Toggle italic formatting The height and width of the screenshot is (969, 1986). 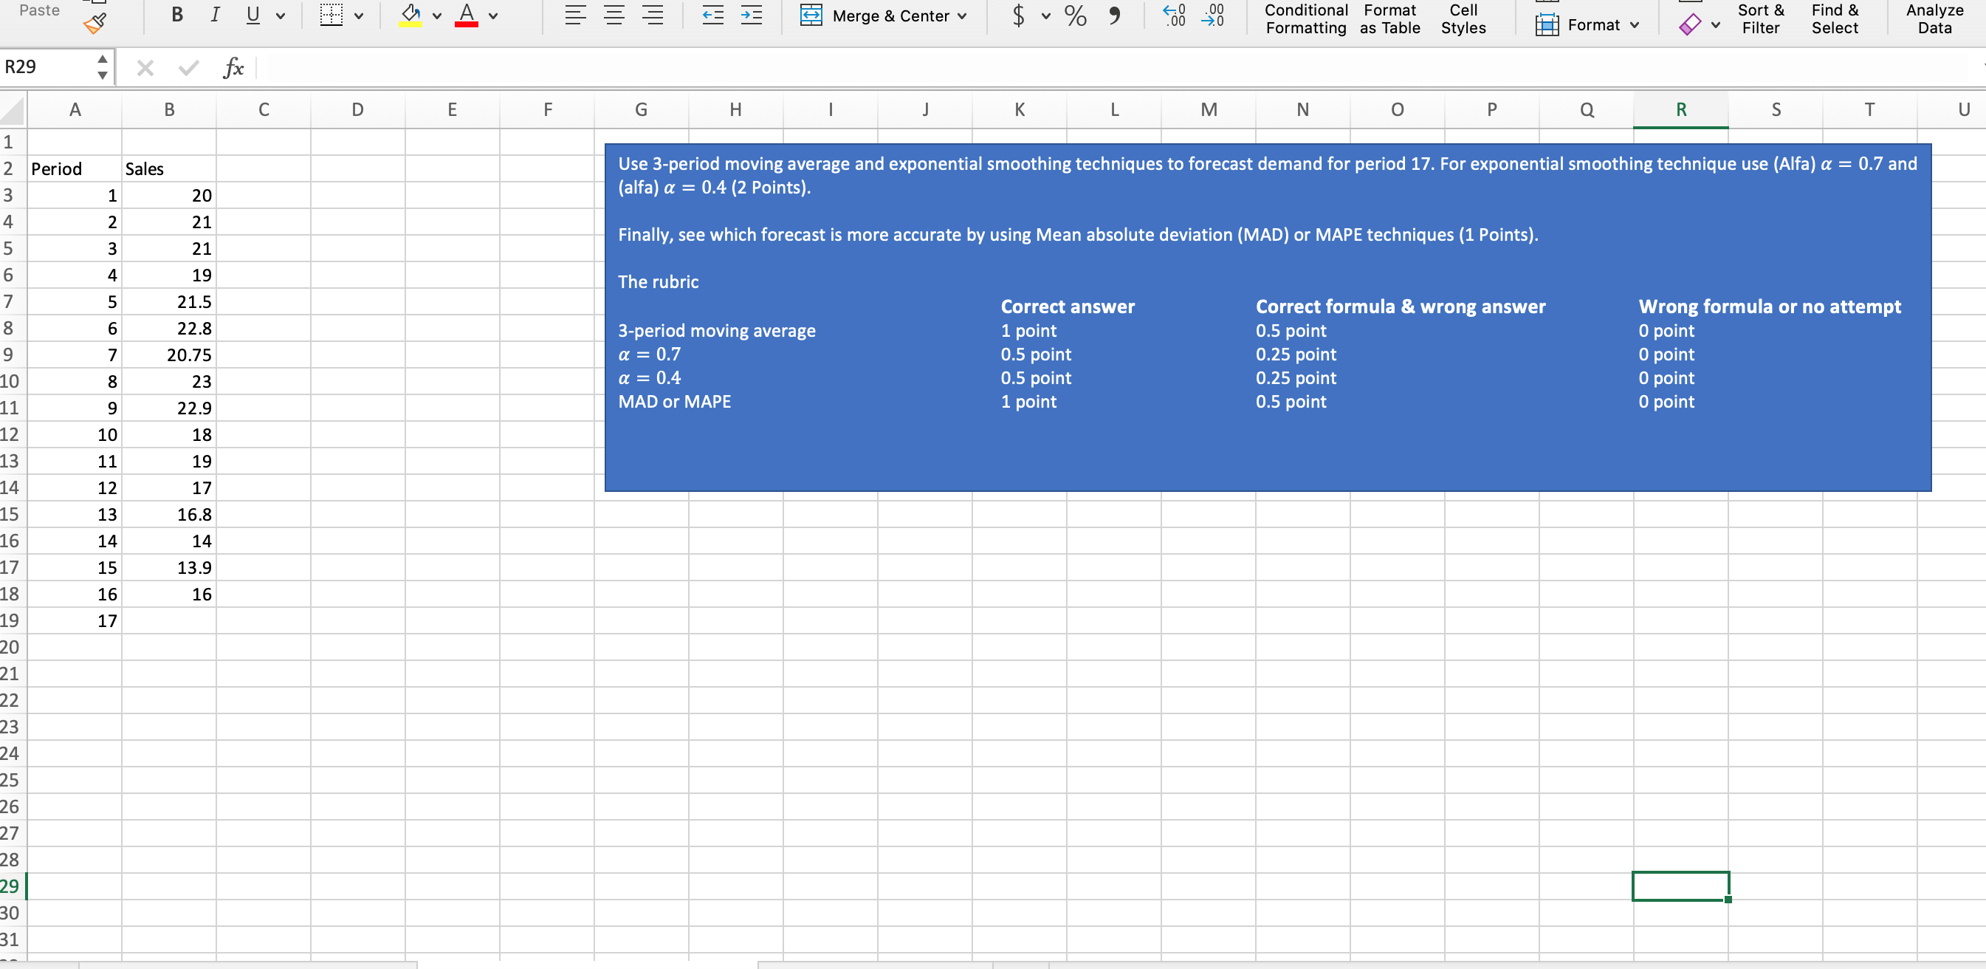pos(215,16)
